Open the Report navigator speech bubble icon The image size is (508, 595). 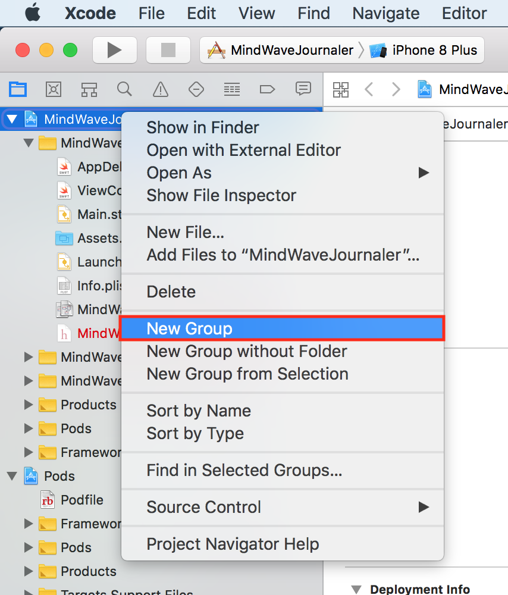pyautogui.click(x=303, y=89)
